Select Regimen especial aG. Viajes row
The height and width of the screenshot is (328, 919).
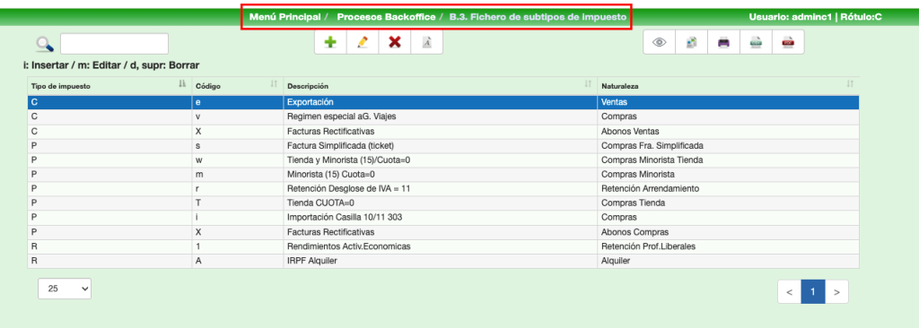pos(443,117)
